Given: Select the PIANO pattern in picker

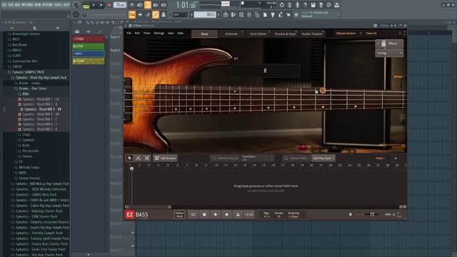Looking at the screenshot, I should 89,39.
